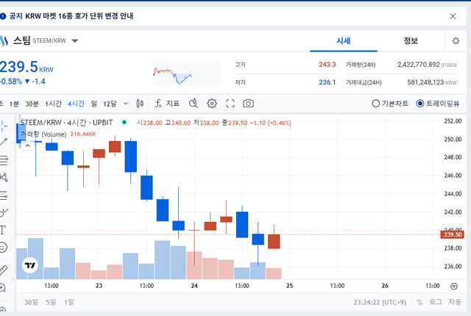Screen dimensions: 471x316
Task: Open timezone setting 23:24:22 (UTC+9)
Action: coord(380,302)
